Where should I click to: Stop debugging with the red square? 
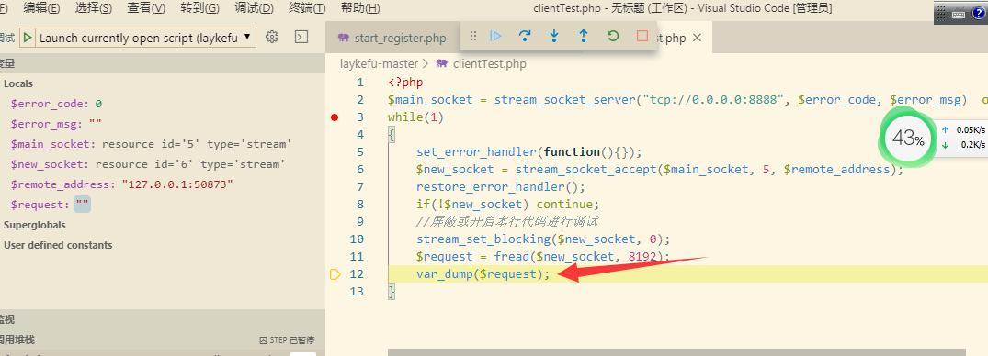click(x=642, y=37)
